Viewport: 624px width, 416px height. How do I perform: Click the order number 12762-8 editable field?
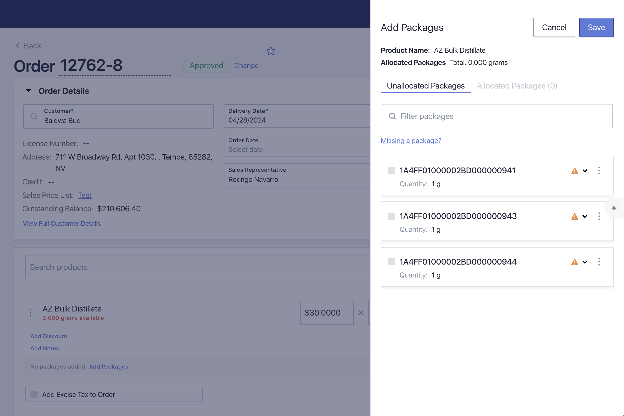coord(115,65)
